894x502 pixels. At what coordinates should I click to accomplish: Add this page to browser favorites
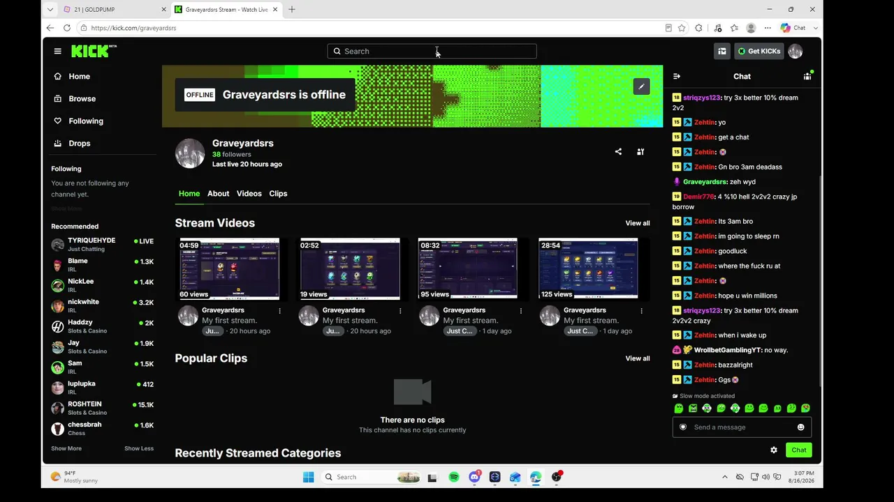tap(682, 28)
